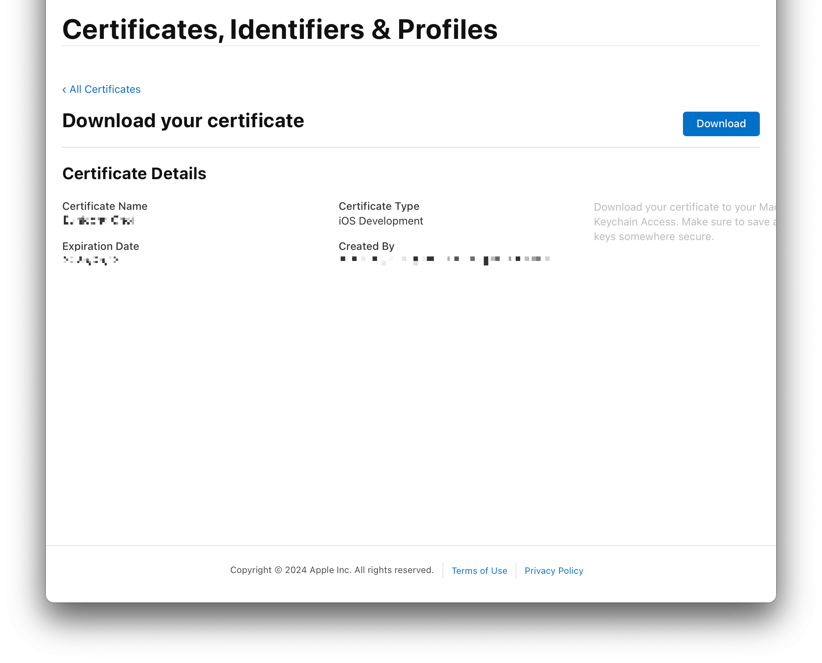The height and width of the screenshot is (663, 822).
Task: Open the Terms of Use link
Action: click(x=479, y=571)
